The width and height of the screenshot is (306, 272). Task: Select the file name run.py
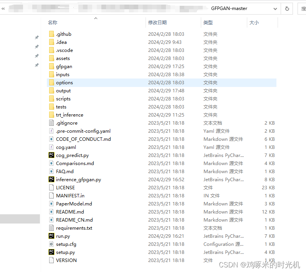[x=63, y=236]
